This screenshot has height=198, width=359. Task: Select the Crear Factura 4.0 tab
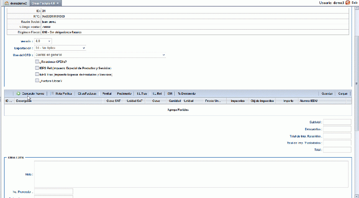46,3
